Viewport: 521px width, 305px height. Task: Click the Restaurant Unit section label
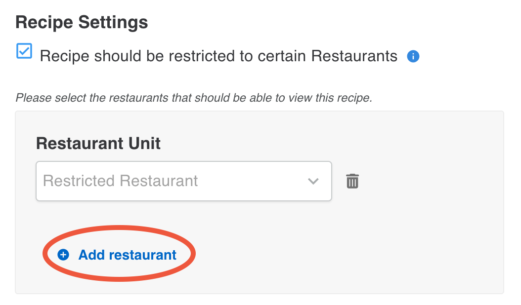click(98, 143)
